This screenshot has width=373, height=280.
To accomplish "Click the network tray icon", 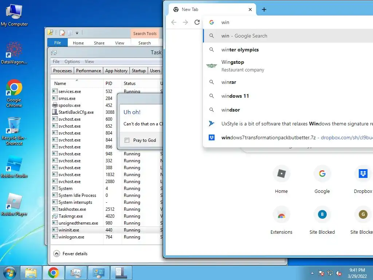I will [330, 273].
